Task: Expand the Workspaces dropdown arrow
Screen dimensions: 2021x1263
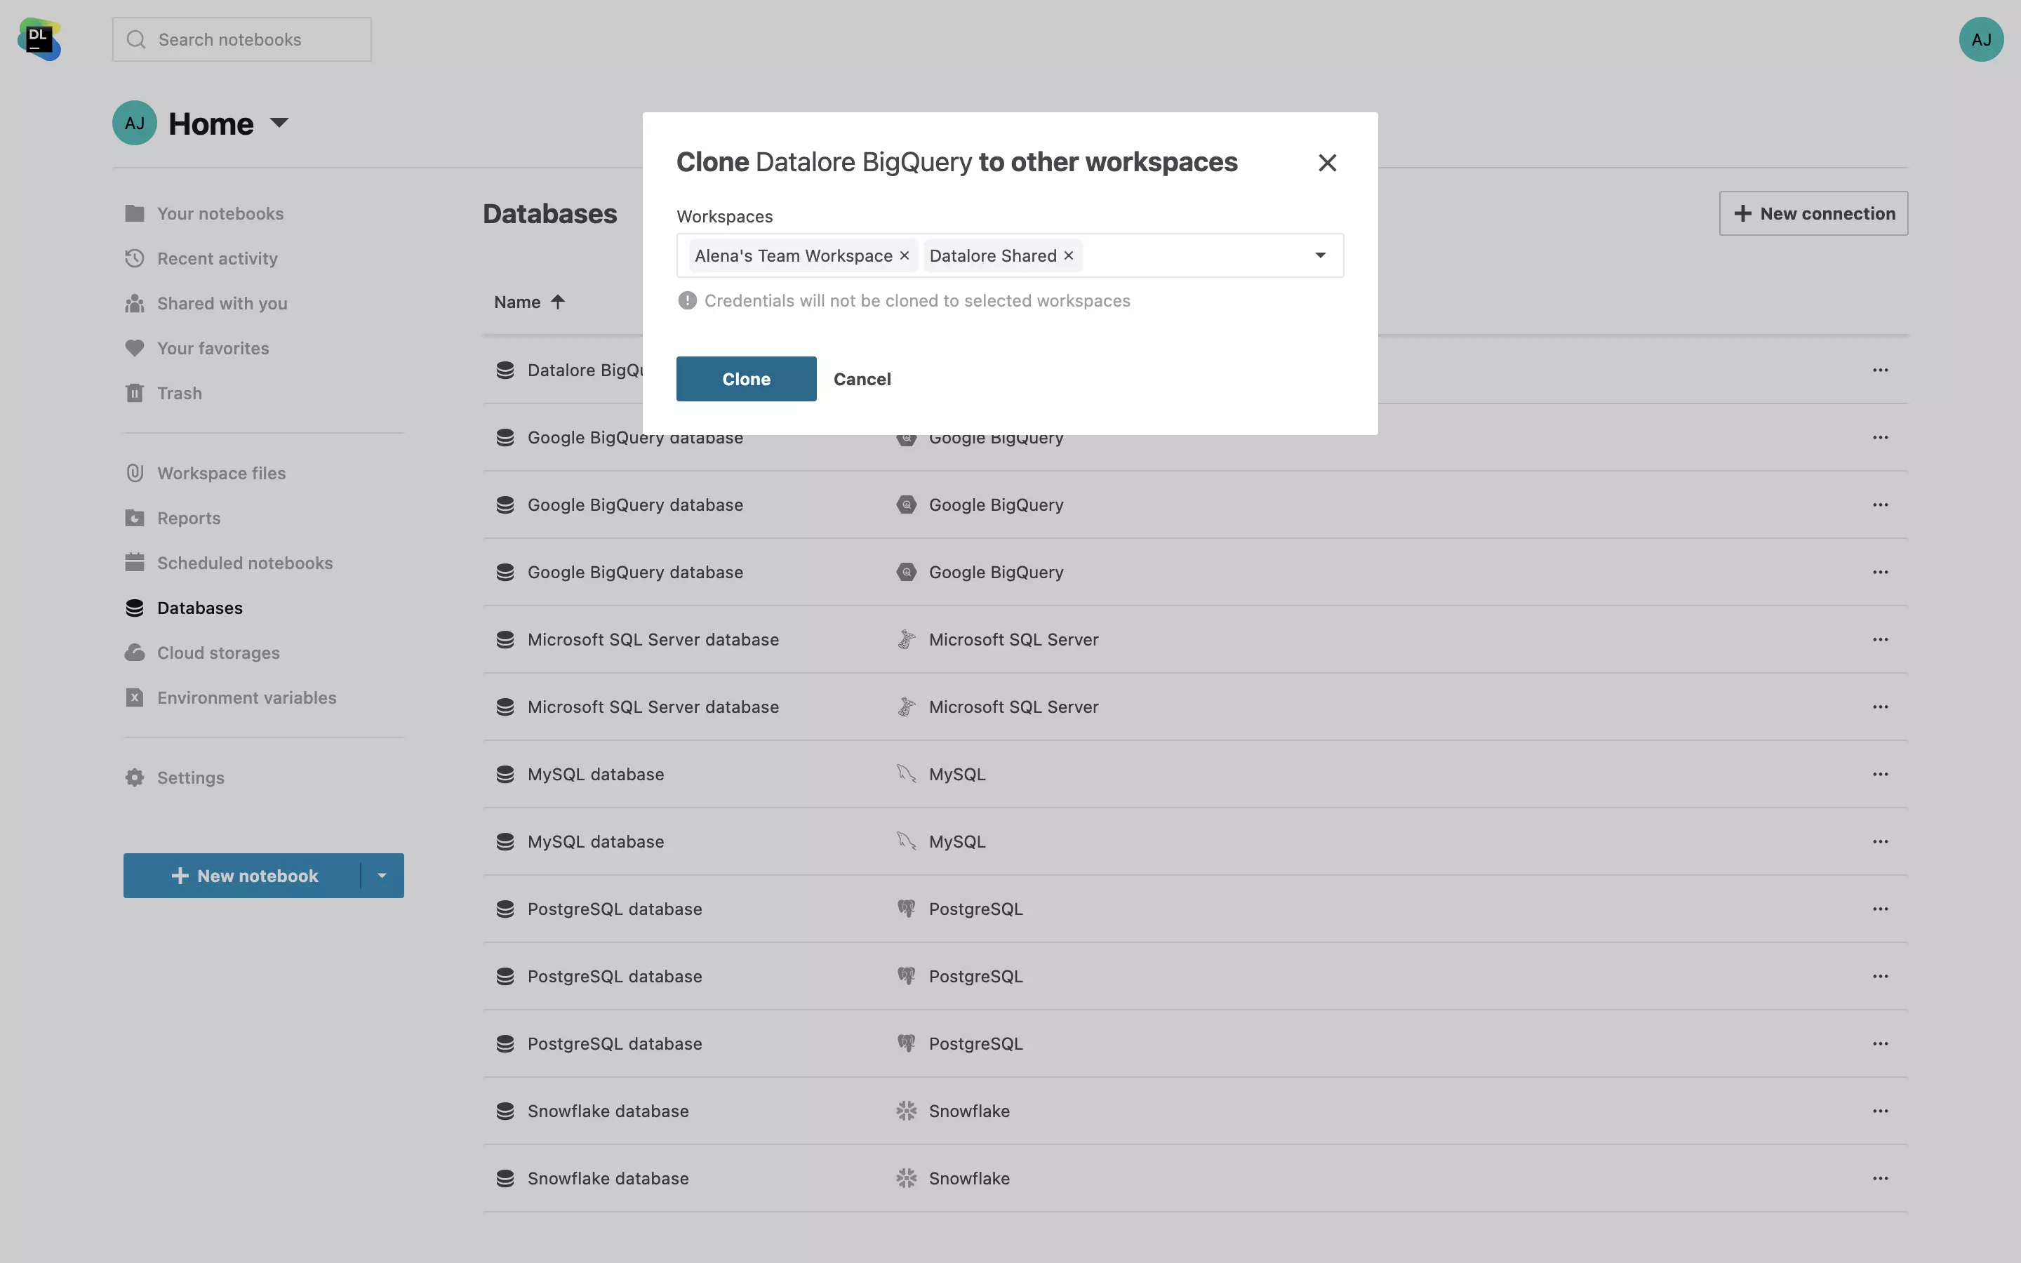Action: tap(1319, 255)
